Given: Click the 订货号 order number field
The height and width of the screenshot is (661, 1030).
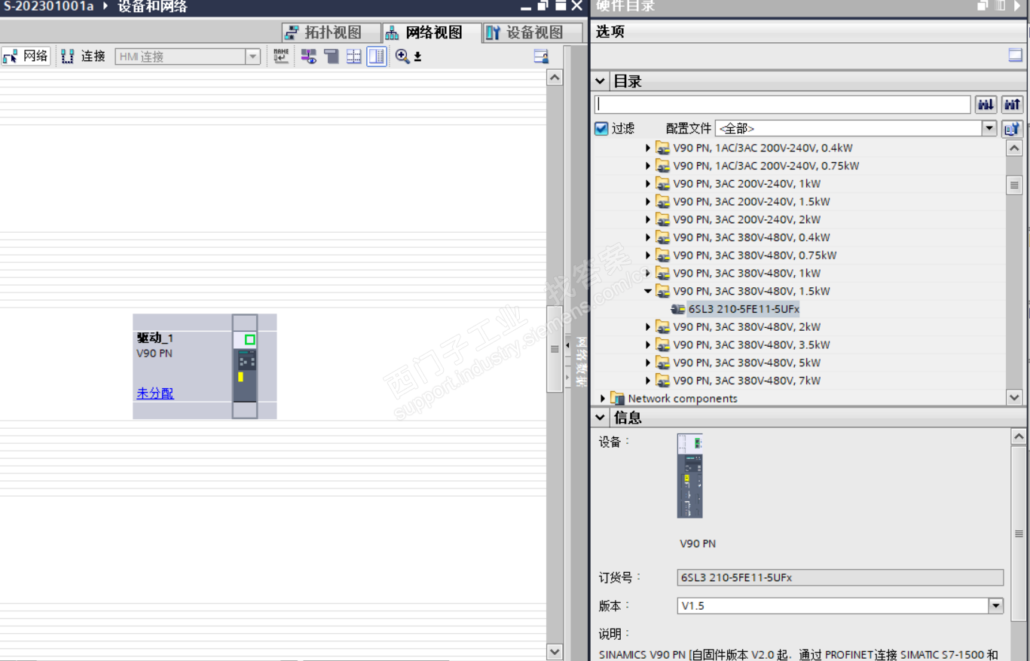Looking at the screenshot, I should pos(840,578).
